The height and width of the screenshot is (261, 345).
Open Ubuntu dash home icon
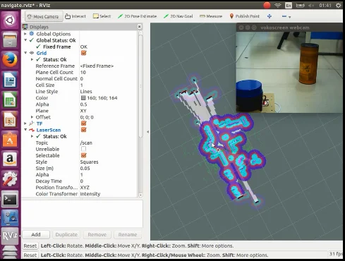[x=10, y=20]
